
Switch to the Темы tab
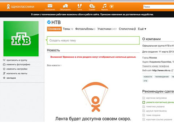[68, 29]
